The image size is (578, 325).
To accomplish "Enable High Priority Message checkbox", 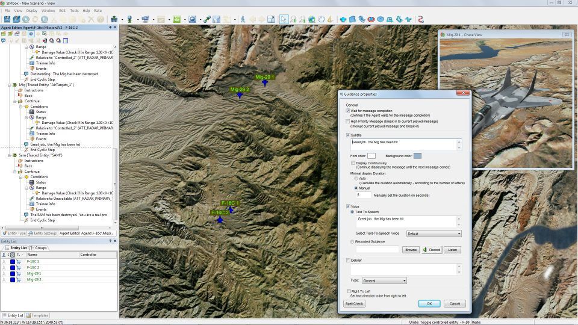I will click(348, 121).
